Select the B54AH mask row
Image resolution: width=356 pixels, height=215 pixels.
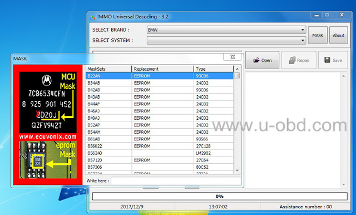(160, 132)
